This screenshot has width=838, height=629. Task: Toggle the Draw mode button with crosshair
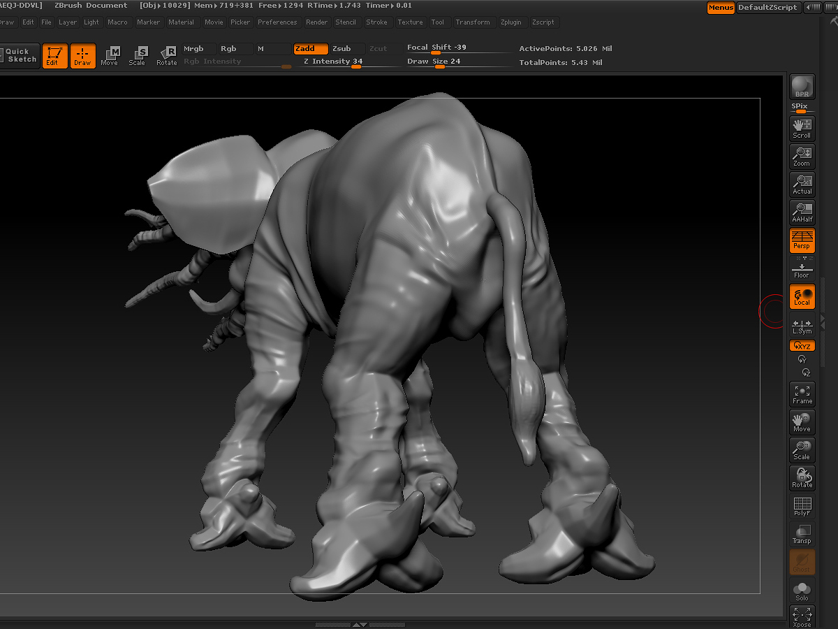[82, 56]
